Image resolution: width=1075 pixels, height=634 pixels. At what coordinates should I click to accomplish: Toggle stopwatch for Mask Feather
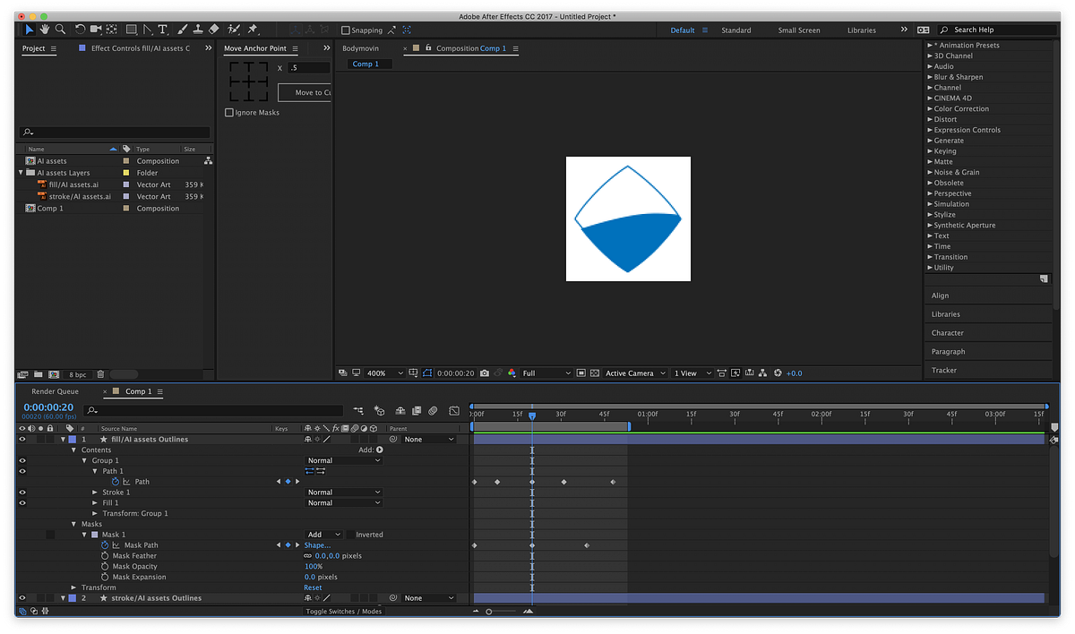(105, 556)
